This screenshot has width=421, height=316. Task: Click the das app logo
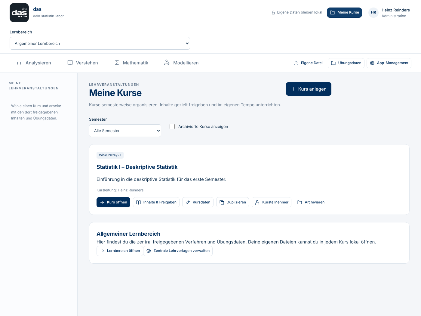(19, 13)
